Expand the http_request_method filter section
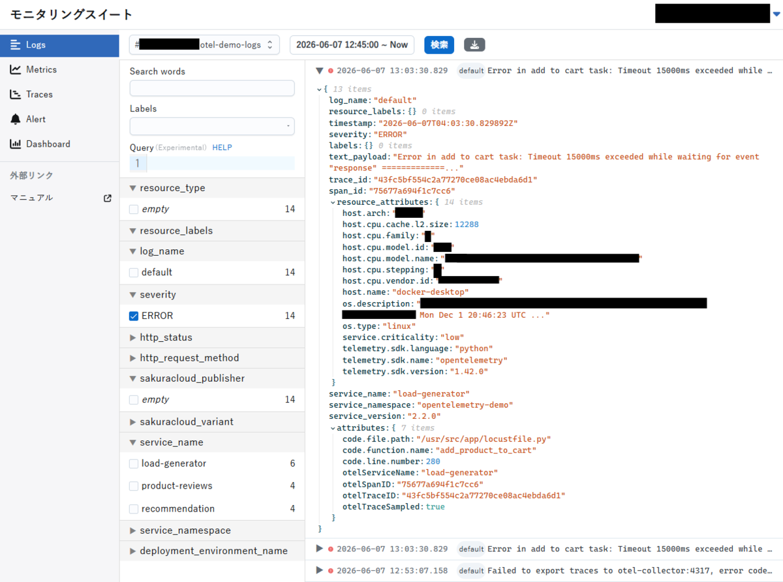Viewport: 783px width, 582px height. click(x=212, y=358)
